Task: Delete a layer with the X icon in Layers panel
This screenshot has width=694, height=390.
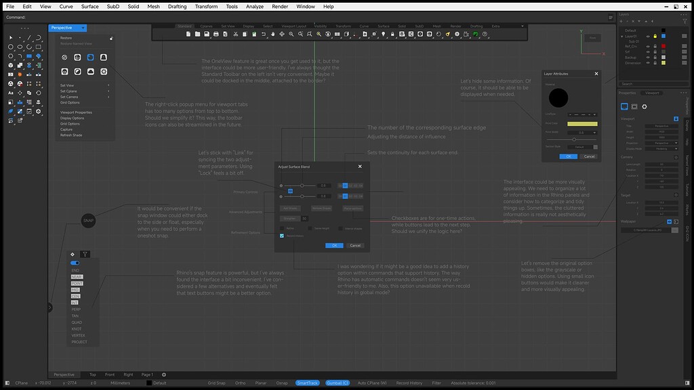Action: coord(632,22)
